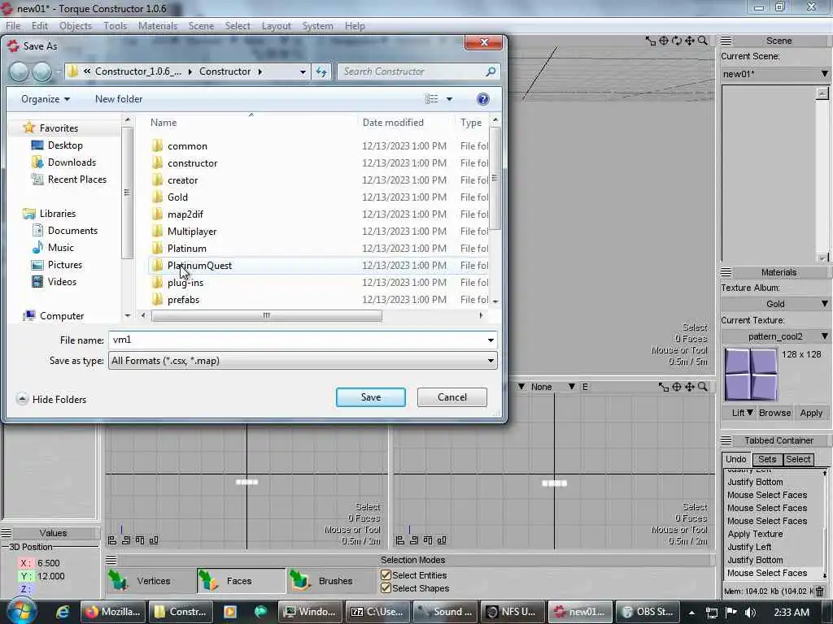Screen dimensions: 833x624
Task: Open the Tabbed Container panel menu icon
Action: [x=726, y=440]
